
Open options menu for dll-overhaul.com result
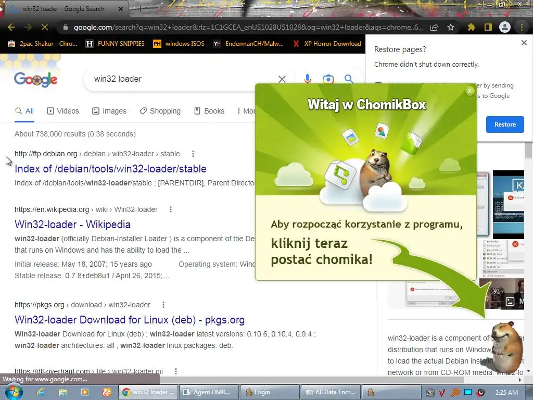pyautogui.click(x=176, y=371)
